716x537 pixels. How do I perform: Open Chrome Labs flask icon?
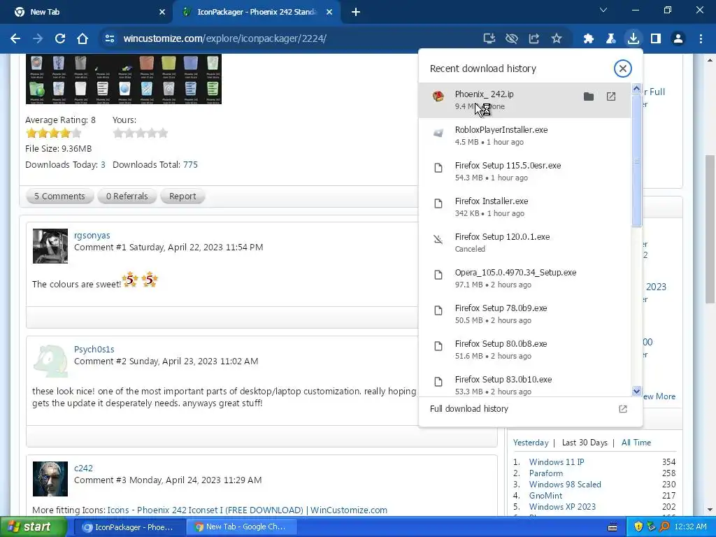[611, 39]
